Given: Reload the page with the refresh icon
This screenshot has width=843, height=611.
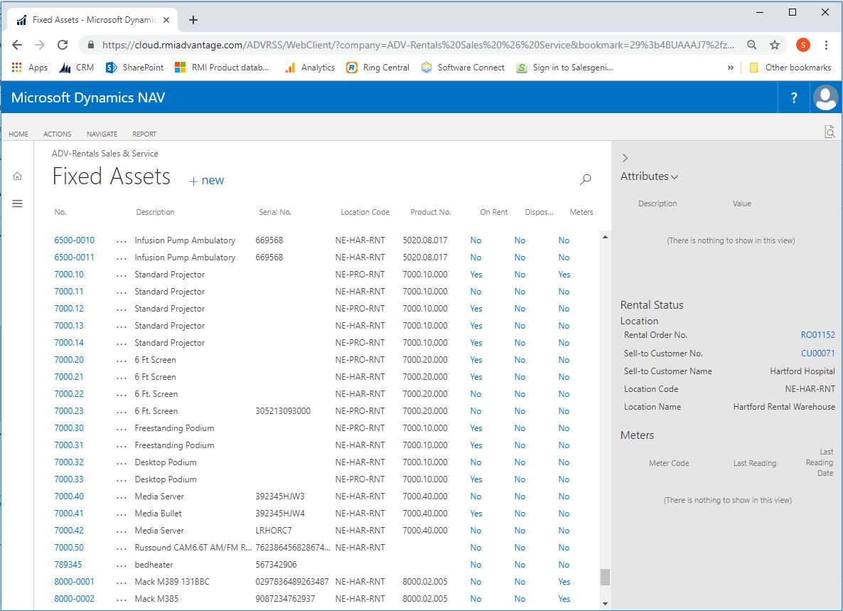Looking at the screenshot, I should (63, 43).
